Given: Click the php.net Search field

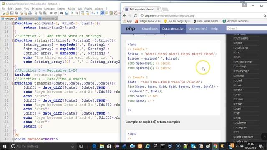Looking at the screenshot, I should coord(247,28).
